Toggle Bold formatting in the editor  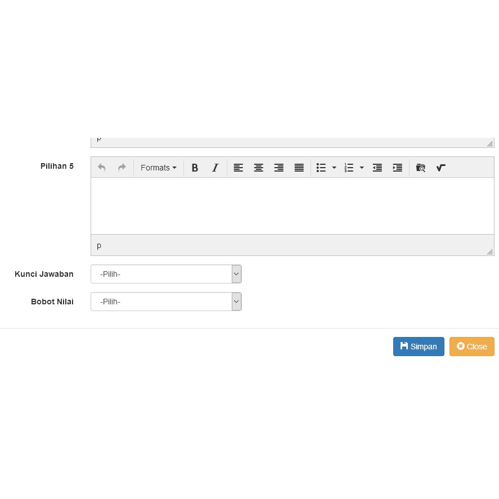pyautogui.click(x=195, y=168)
